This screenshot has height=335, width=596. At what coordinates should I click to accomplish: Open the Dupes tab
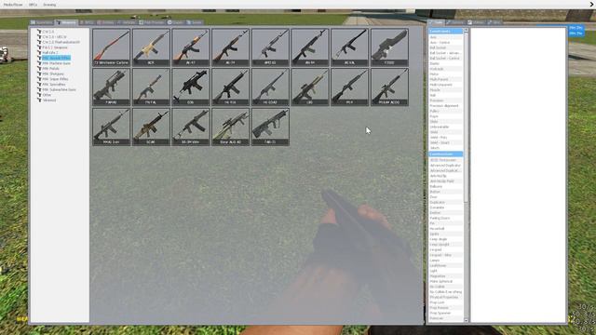click(176, 22)
